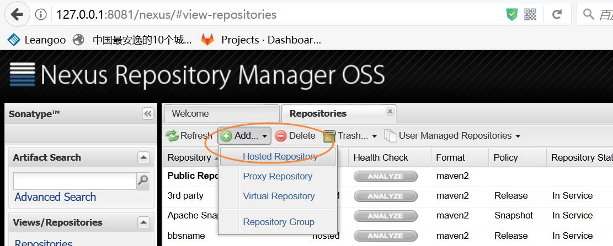
Task: Open the Add repository dropdown
Action: point(245,135)
